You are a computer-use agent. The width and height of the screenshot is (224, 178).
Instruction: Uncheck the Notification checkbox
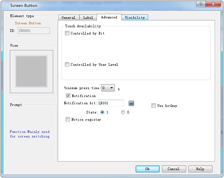tap(68, 96)
